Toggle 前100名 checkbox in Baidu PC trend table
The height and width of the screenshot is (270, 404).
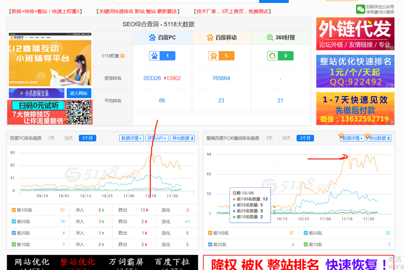pos(14,210)
